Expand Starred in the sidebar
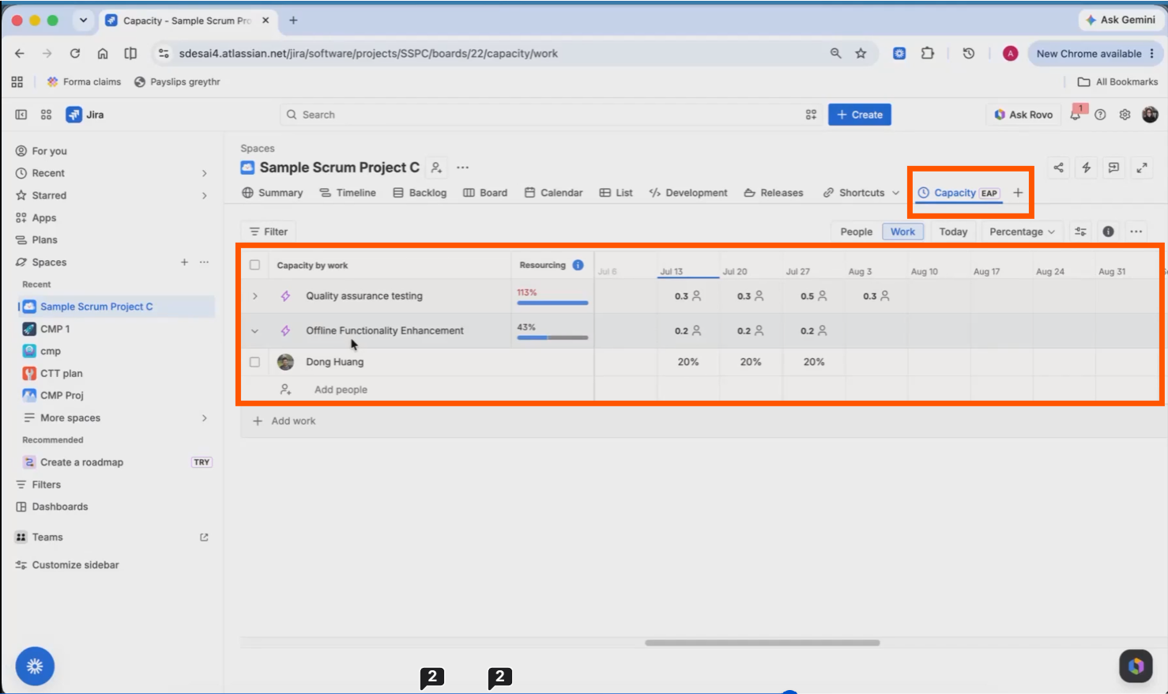 (x=204, y=195)
